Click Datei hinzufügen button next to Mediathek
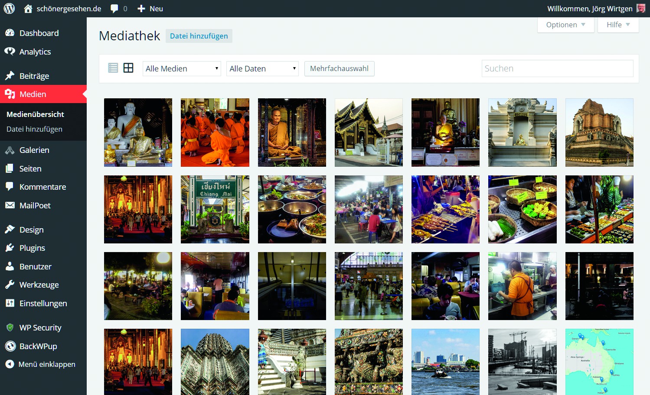Viewport: 650px width, 395px height. (x=199, y=36)
